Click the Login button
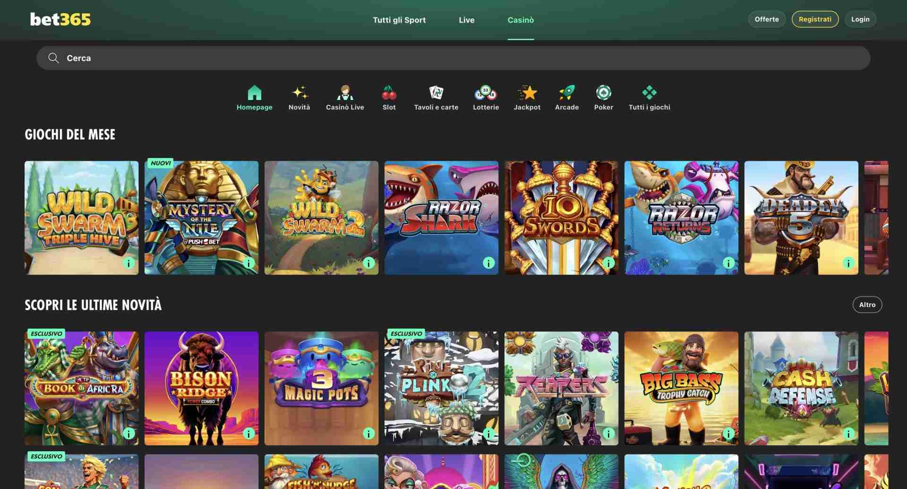 pyautogui.click(x=860, y=19)
